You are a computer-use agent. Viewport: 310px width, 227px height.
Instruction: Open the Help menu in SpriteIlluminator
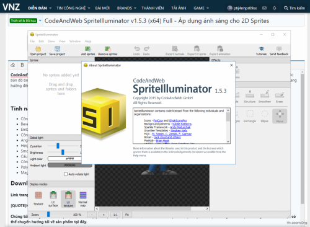click(88, 41)
